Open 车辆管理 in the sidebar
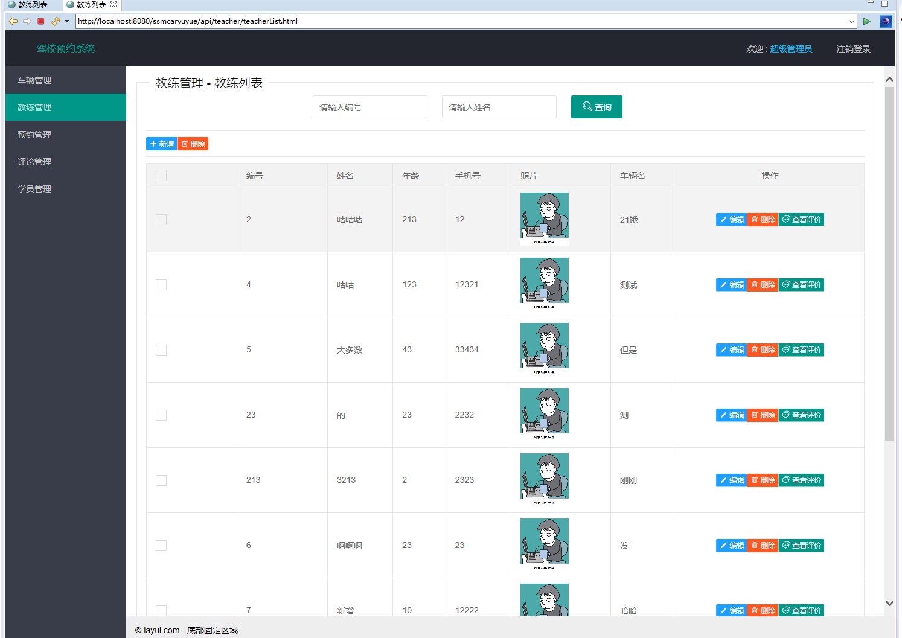This screenshot has height=638, width=902. click(34, 80)
